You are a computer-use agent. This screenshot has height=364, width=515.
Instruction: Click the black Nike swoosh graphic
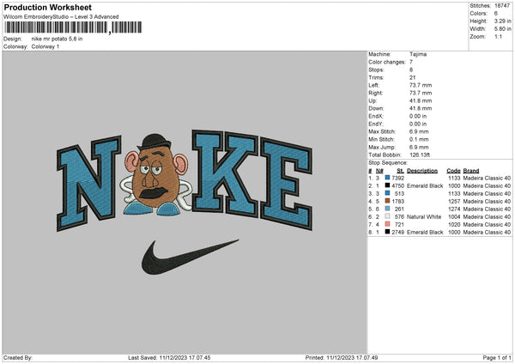[190, 258]
